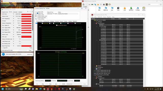Open the Tools menu in HWMonitor
This screenshot has width=163, height=91.
point(104,17)
